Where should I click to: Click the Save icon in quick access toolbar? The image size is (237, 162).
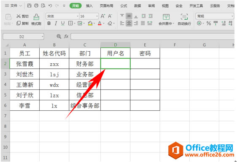(x=29, y=6)
